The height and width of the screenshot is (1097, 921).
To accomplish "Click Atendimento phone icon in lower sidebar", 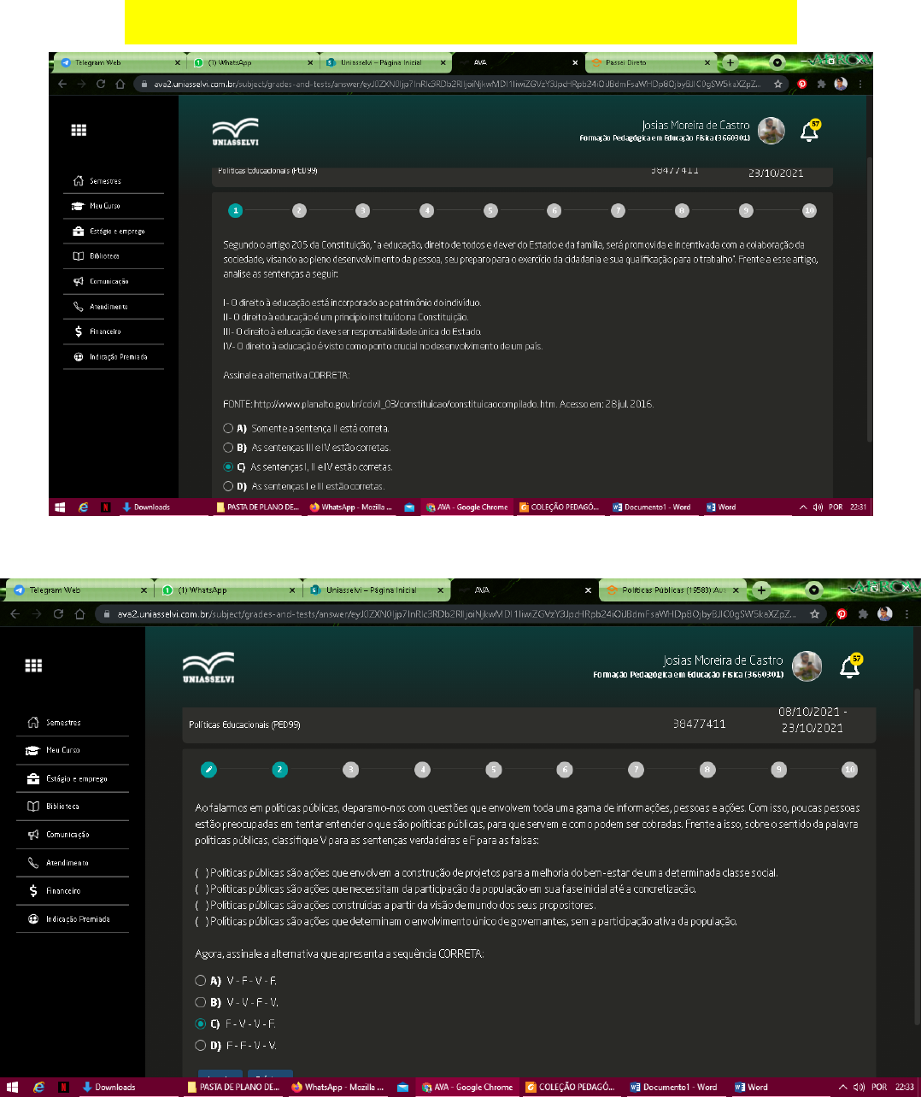I will point(33,863).
